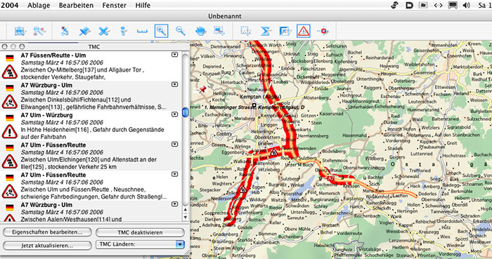The width and height of the screenshot is (492, 259).
Task: Click the TMC list scrollbar thumb
Action: click(186, 112)
